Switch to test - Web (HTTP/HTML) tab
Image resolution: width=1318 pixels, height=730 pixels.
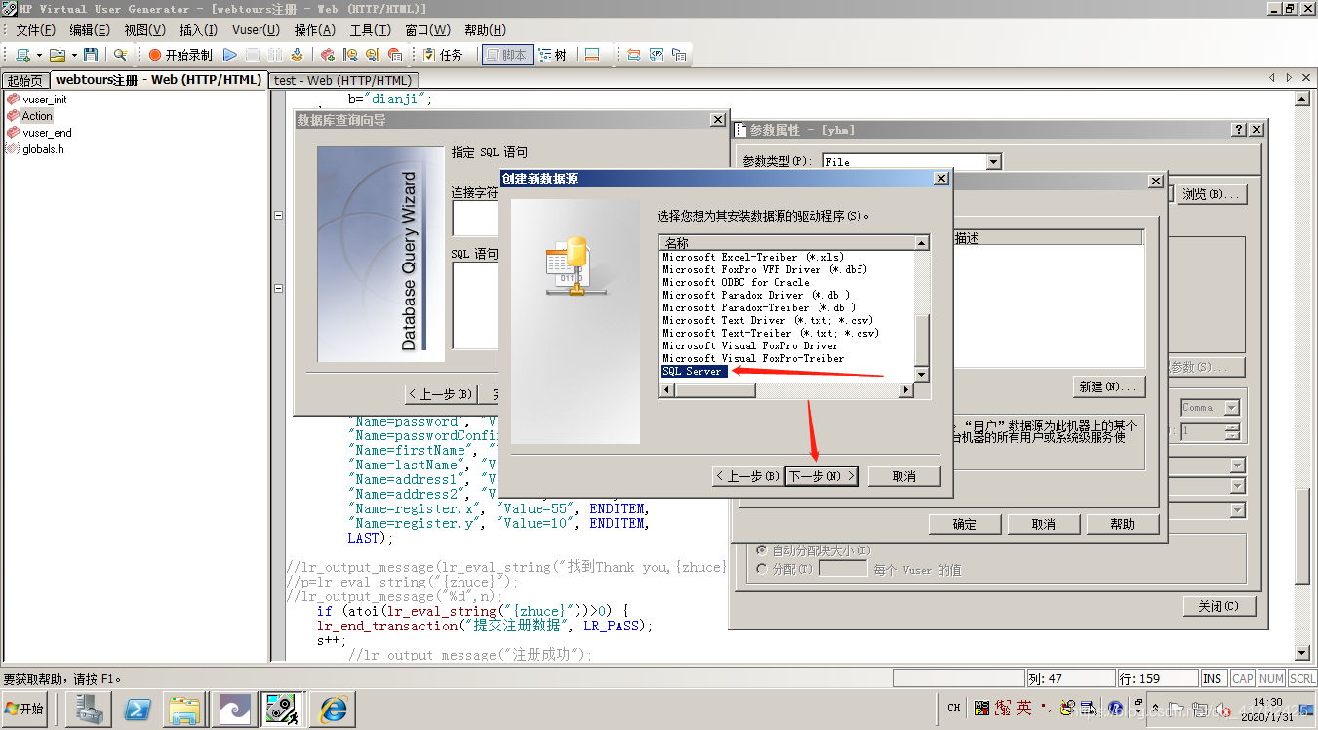click(x=343, y=80)
